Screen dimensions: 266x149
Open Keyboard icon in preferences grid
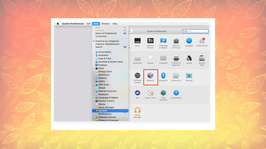point(137,59)
